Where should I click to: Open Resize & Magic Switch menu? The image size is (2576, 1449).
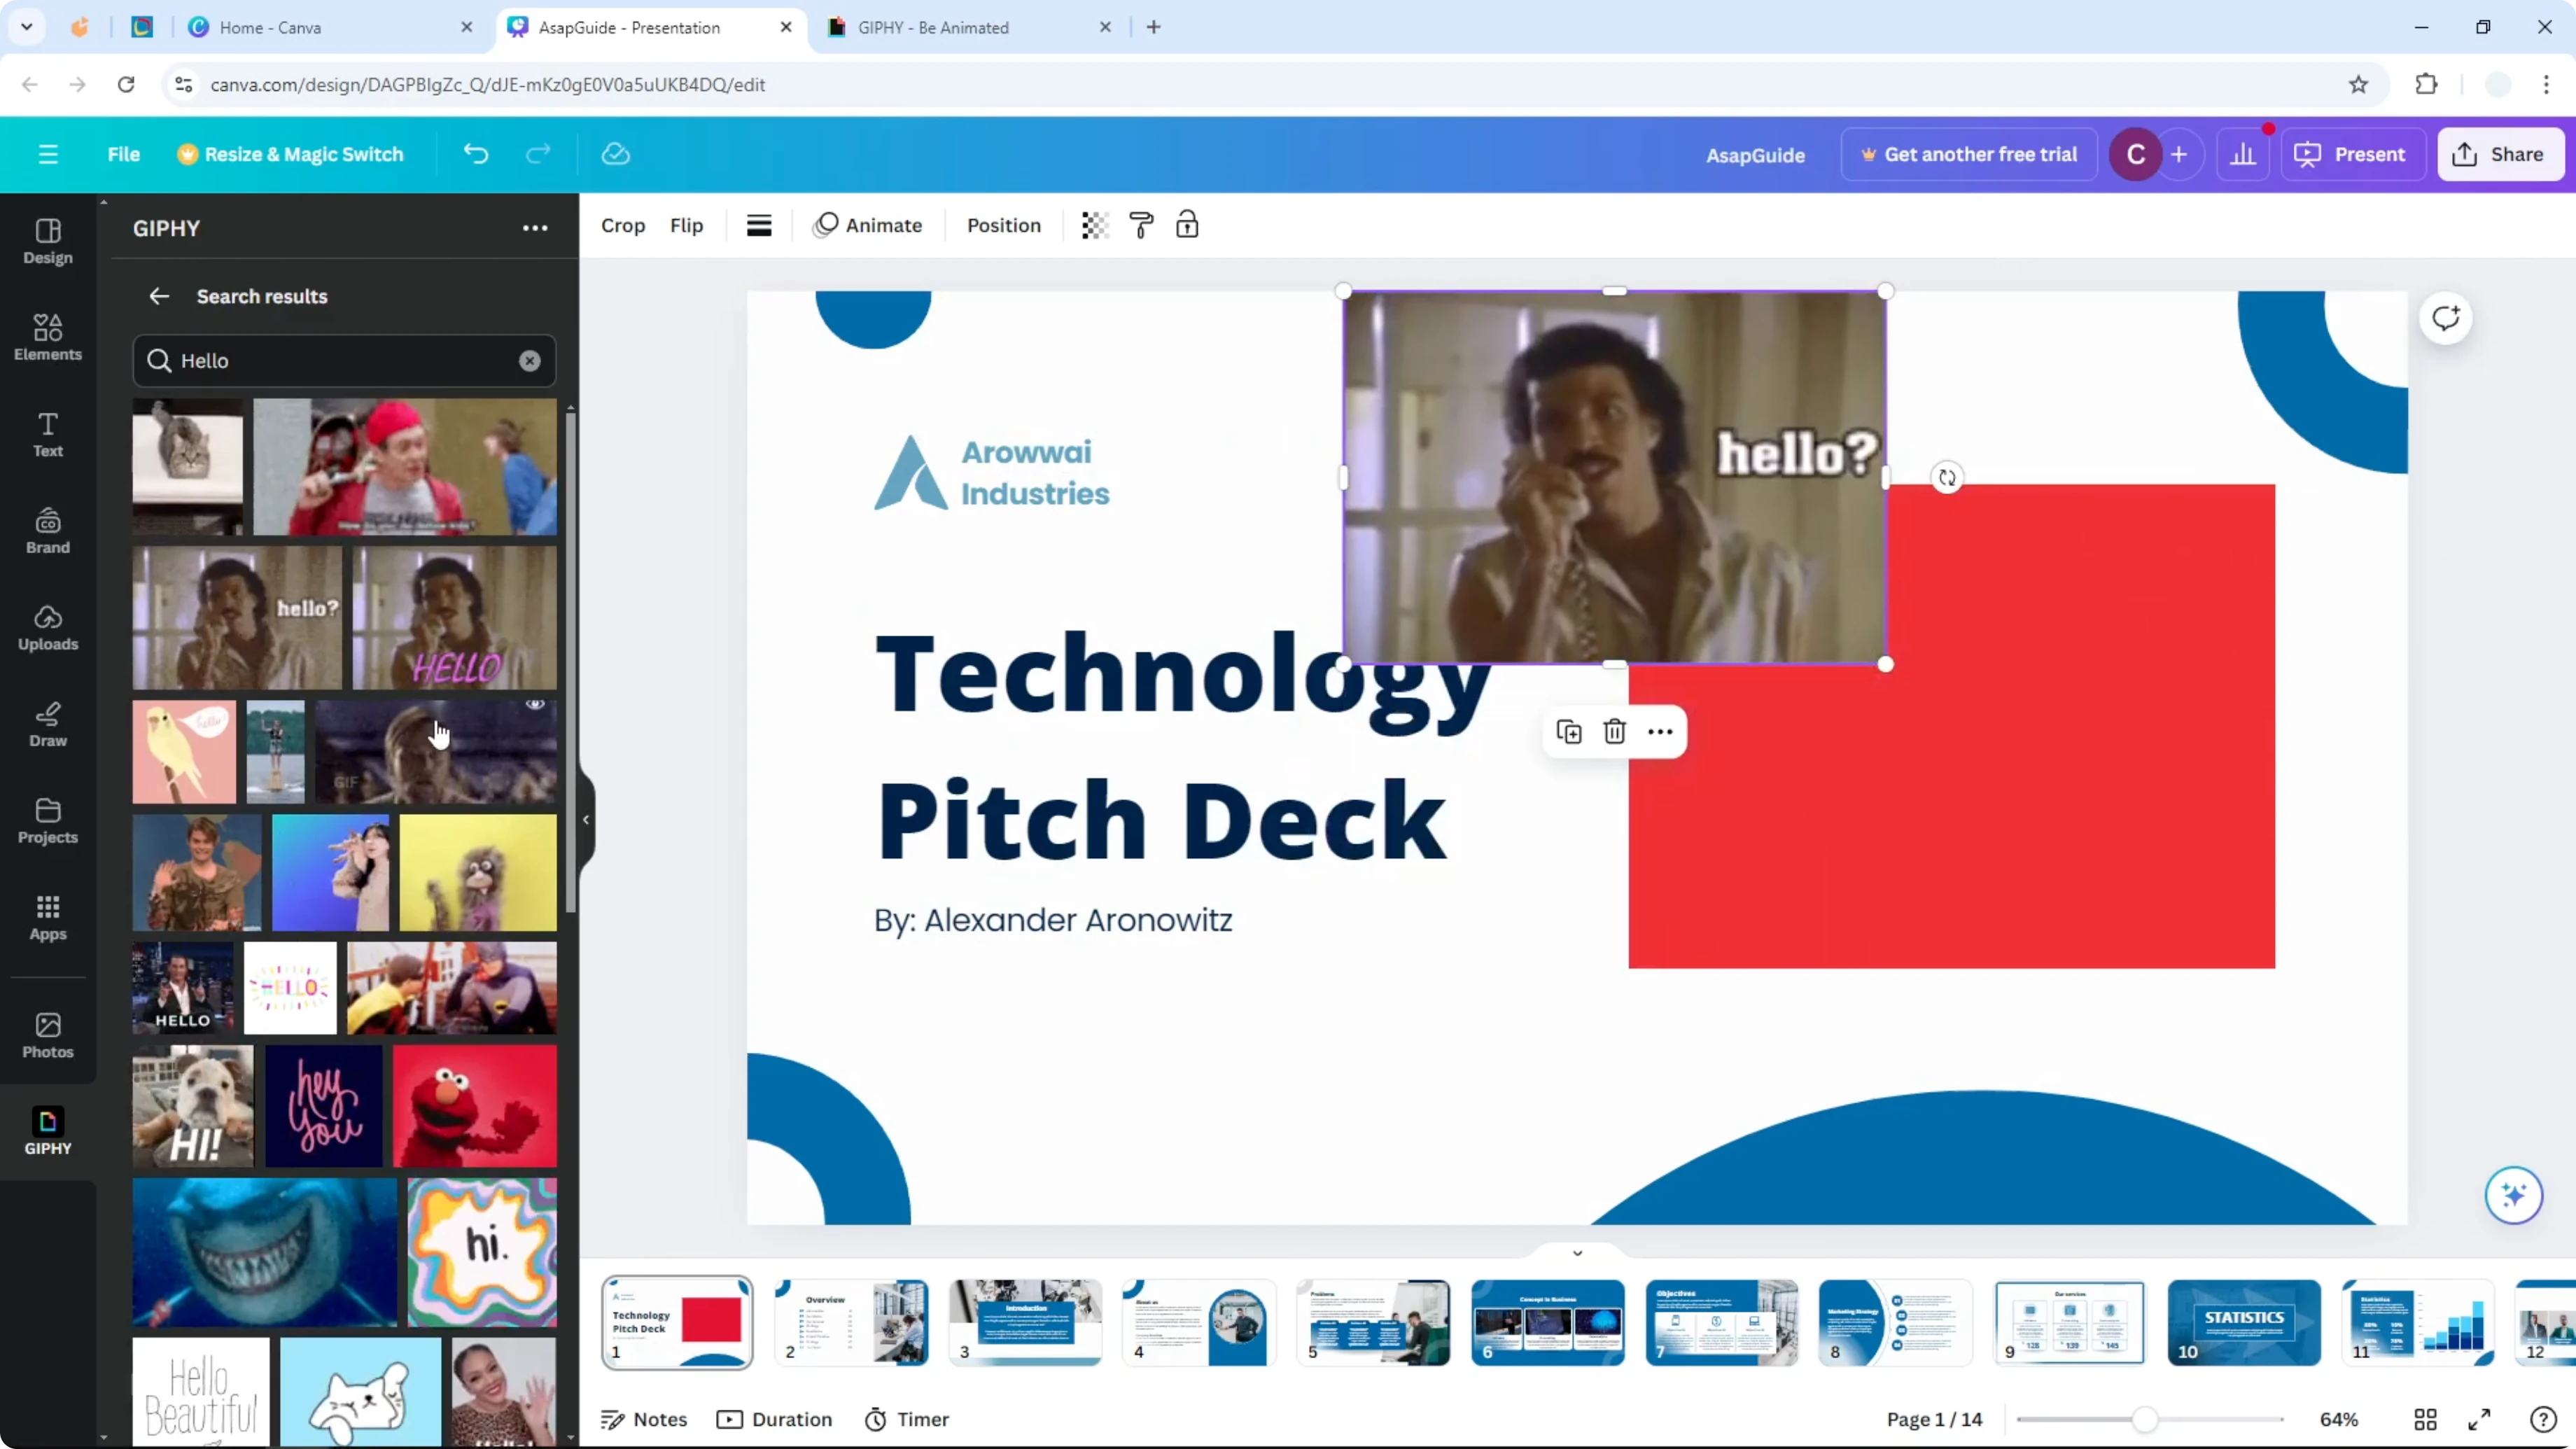[x=290, y=154]
